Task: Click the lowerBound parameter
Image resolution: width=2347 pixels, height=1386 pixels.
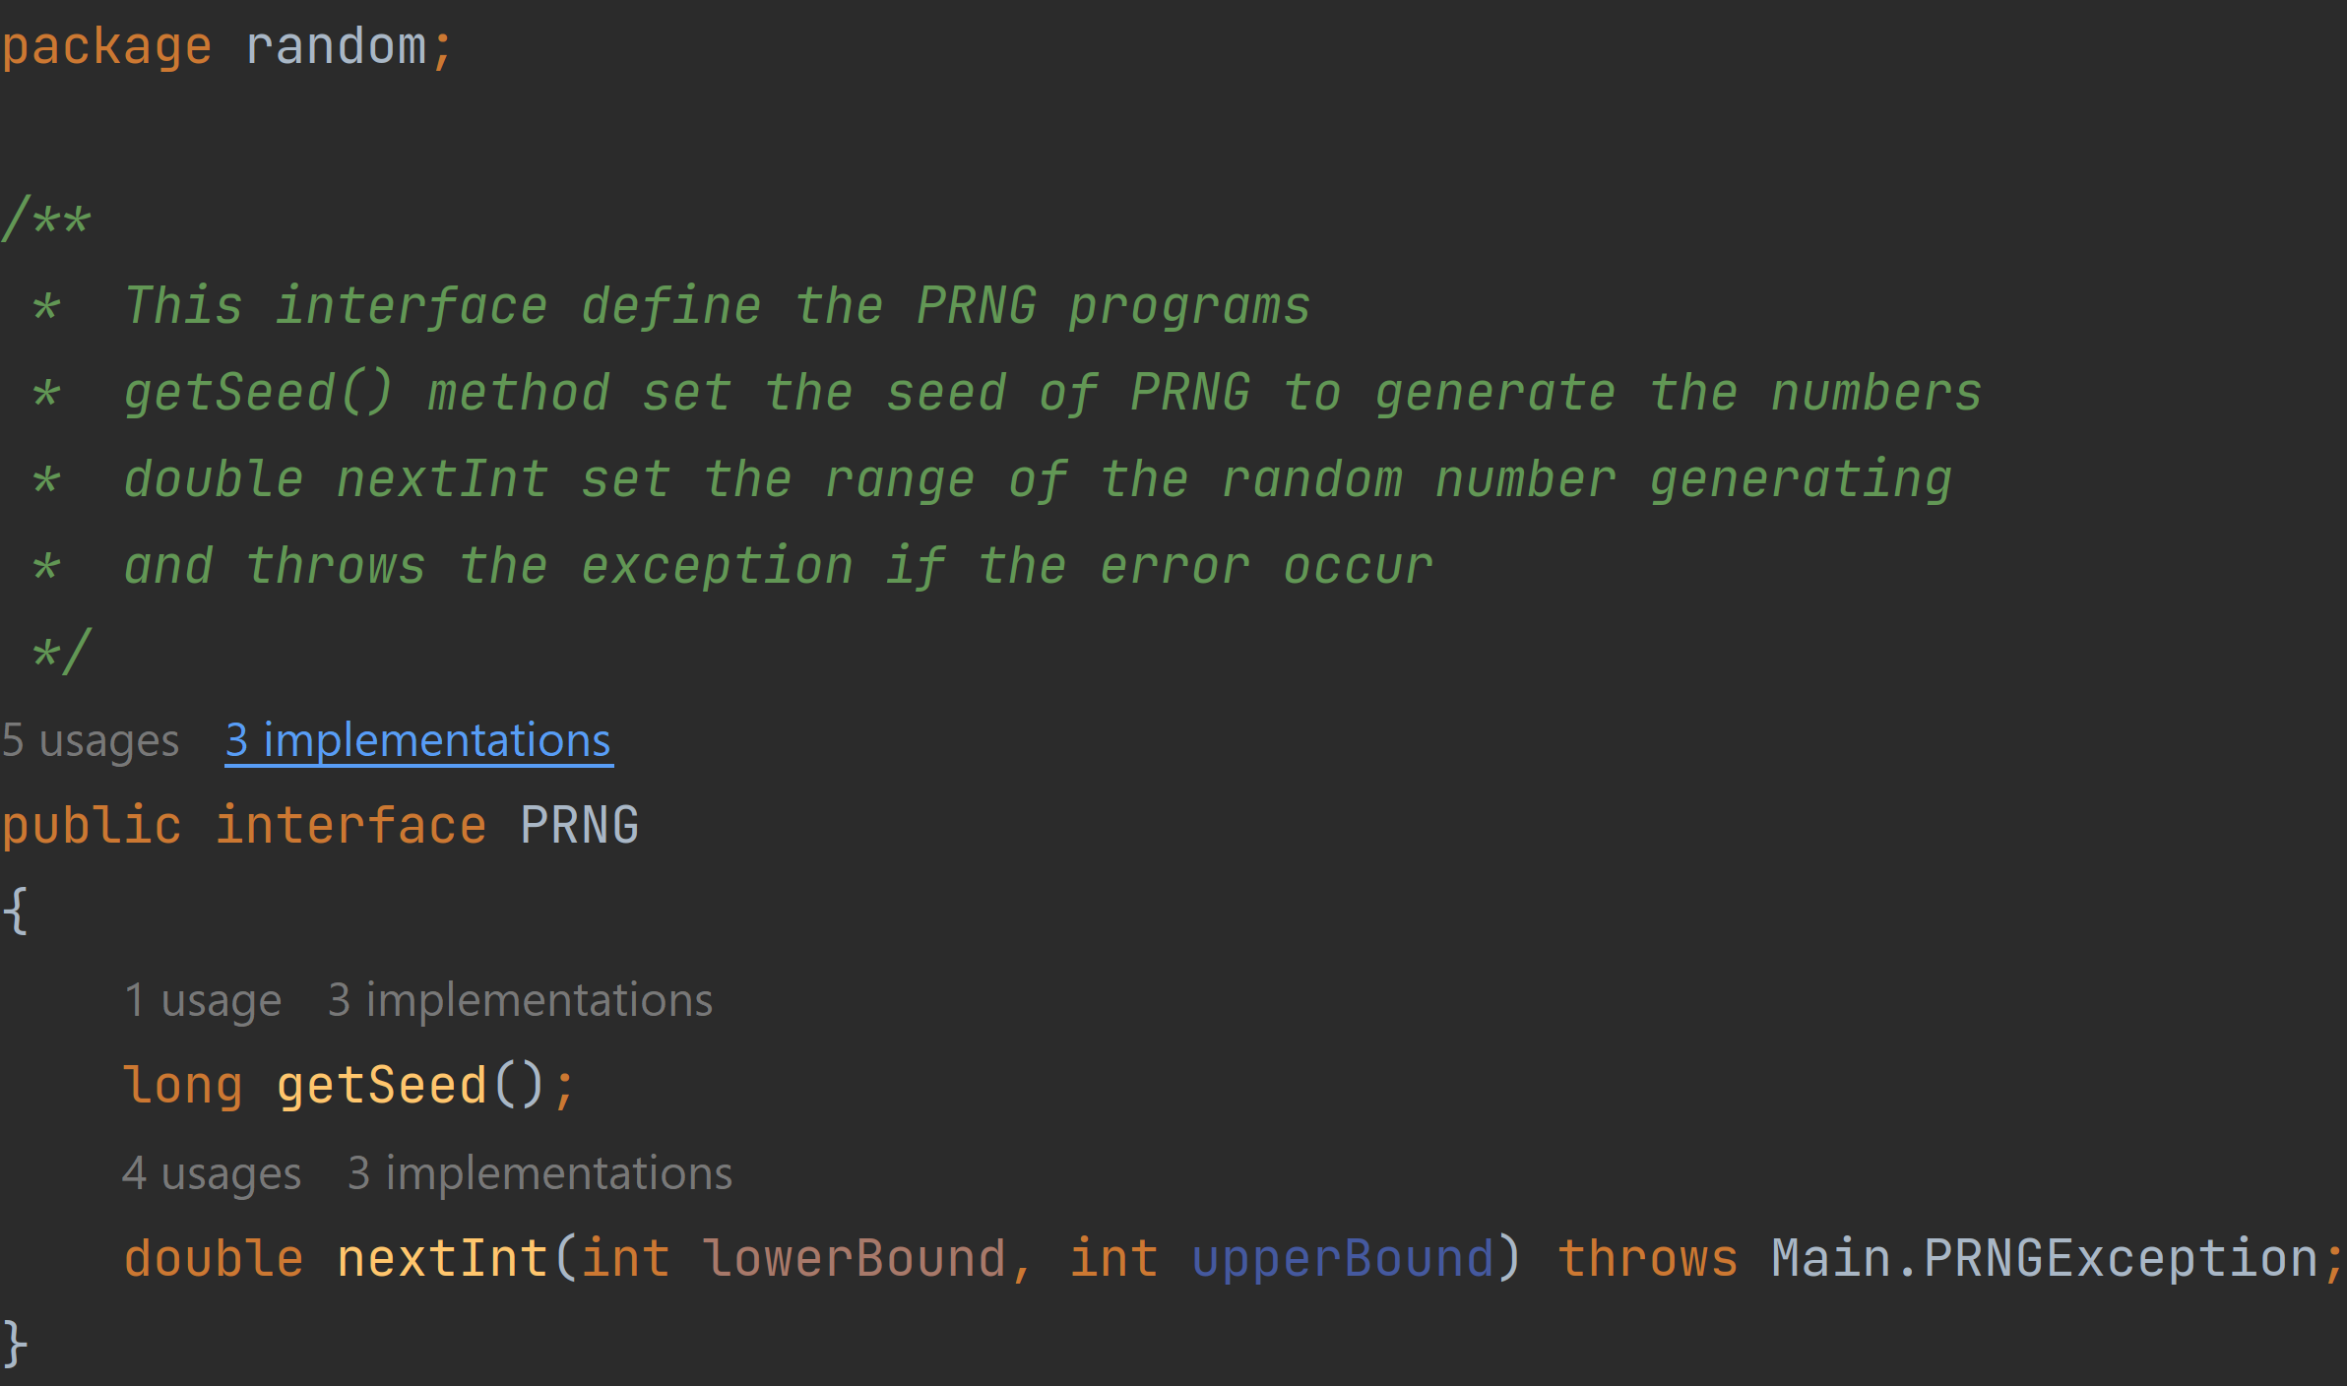Action: [855, 1259]
